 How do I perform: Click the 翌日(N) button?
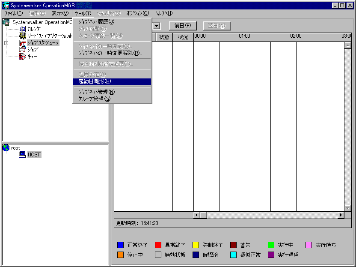(x=217, y=26)
